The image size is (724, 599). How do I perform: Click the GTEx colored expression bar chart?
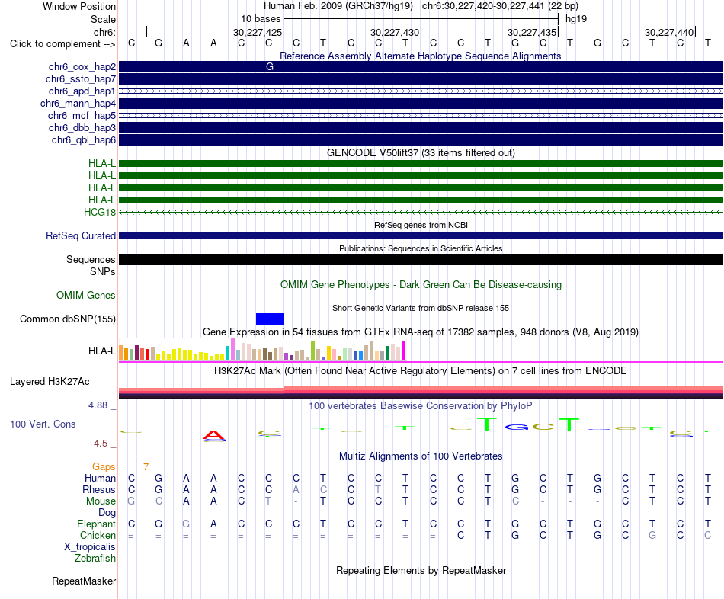262,350
